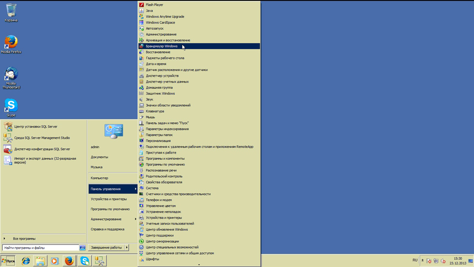Click the Найти программы и файлы search box
Viewport: 474px width, 267px height.
tap(41, 248)
